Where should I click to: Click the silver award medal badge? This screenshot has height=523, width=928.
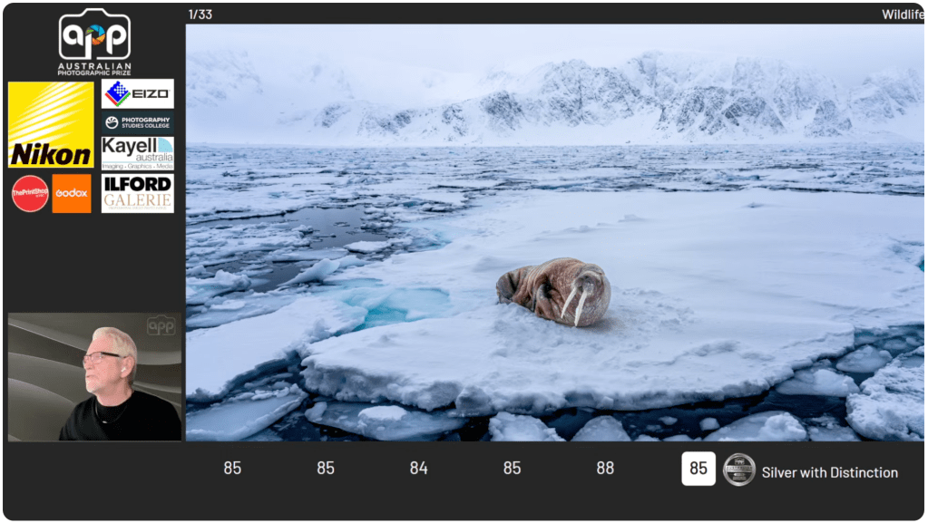point(738,470)
